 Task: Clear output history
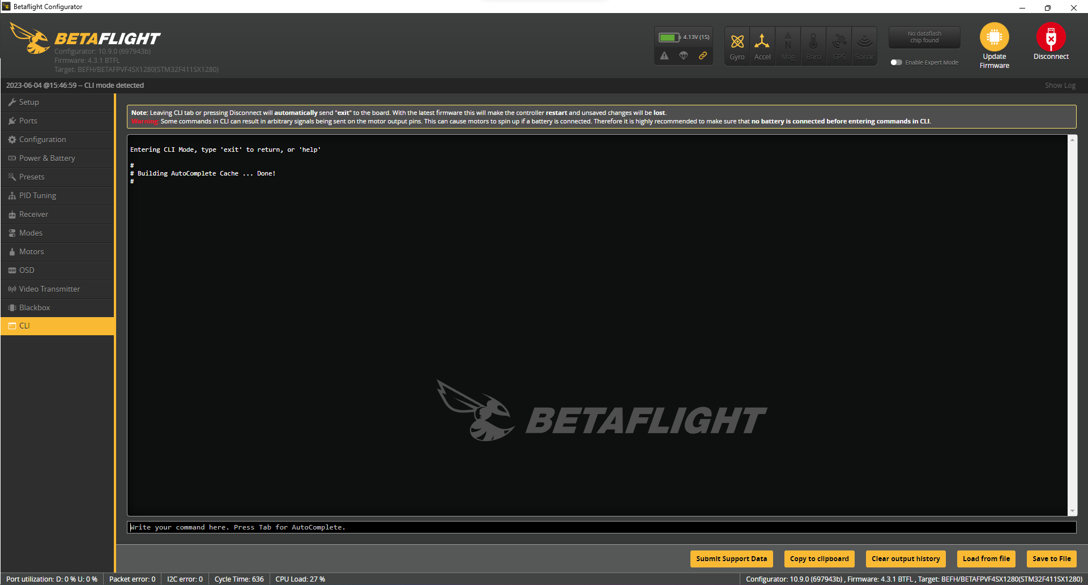[x=906, y=559]
